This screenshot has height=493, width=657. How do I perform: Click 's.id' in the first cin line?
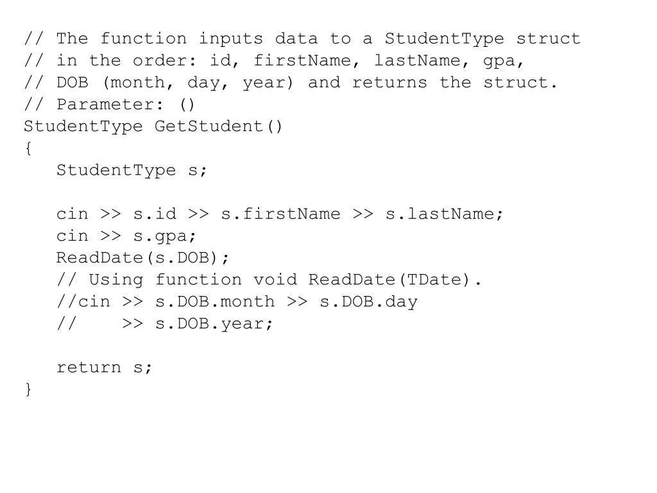[x=155, y=214]
